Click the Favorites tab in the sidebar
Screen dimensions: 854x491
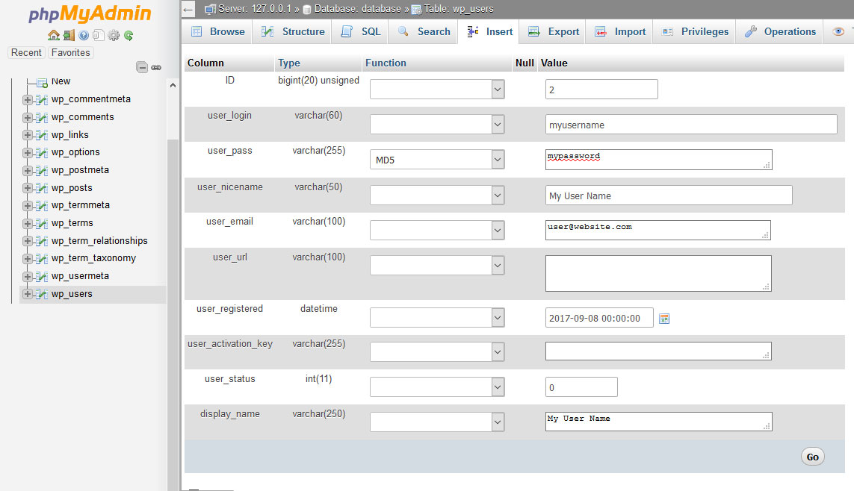point(70,52)
